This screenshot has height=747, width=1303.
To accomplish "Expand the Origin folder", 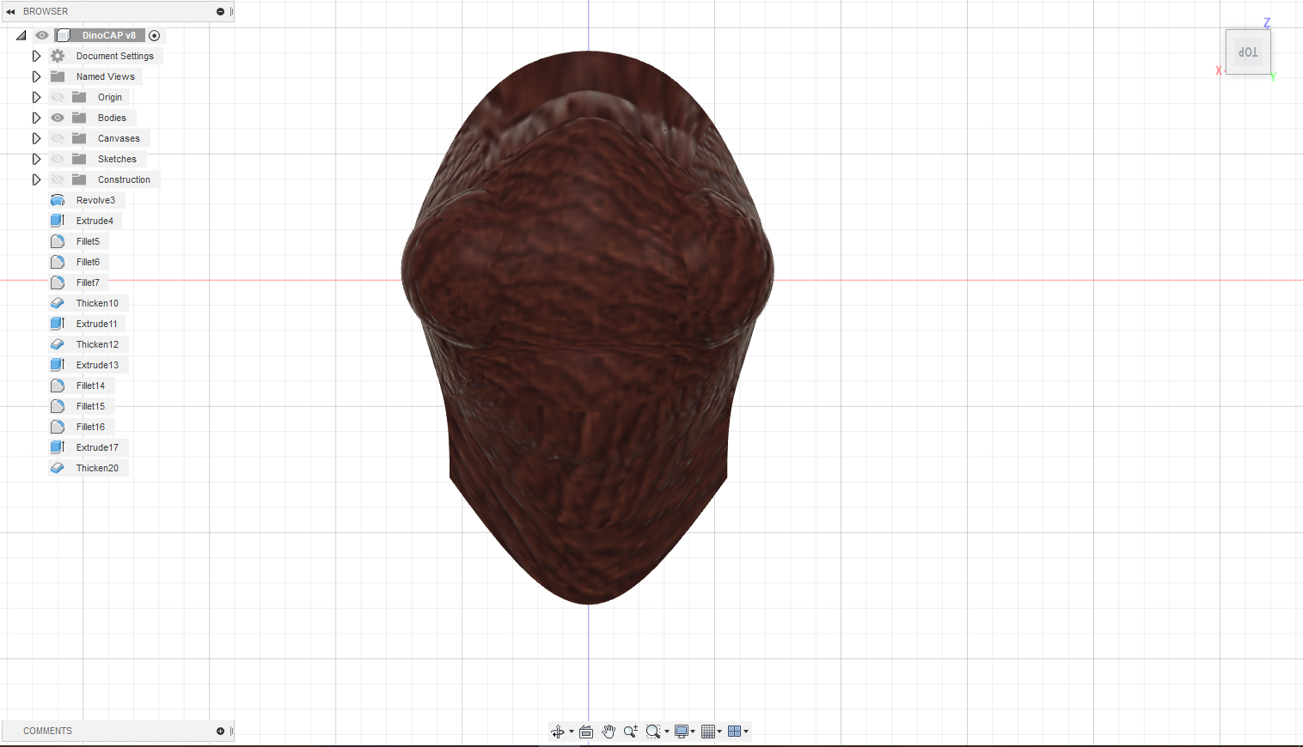I will 36,97.
